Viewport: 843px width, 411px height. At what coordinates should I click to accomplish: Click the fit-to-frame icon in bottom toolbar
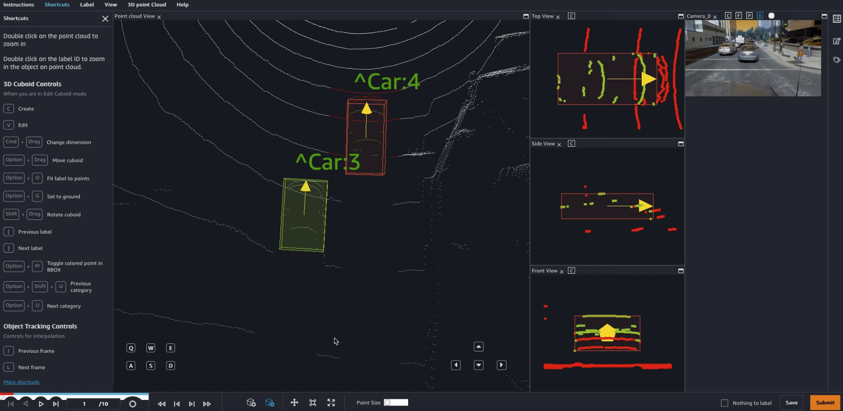click(x=313, y=402)
